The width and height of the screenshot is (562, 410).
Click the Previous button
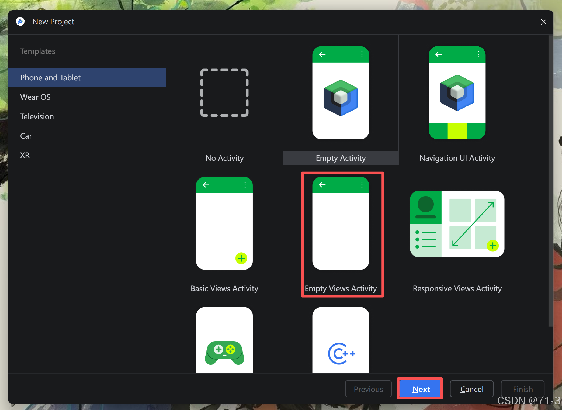point(368,389)
